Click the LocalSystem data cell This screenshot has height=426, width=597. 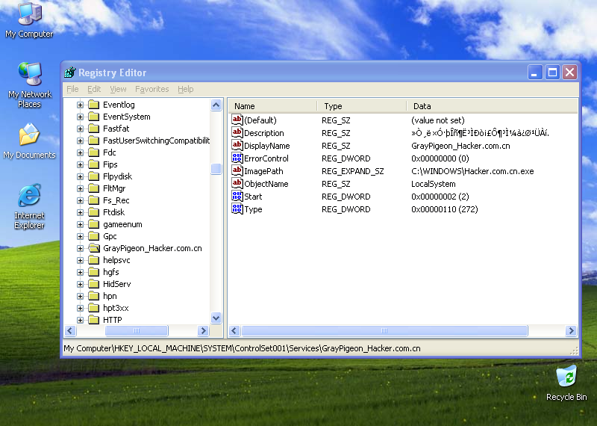434,184
